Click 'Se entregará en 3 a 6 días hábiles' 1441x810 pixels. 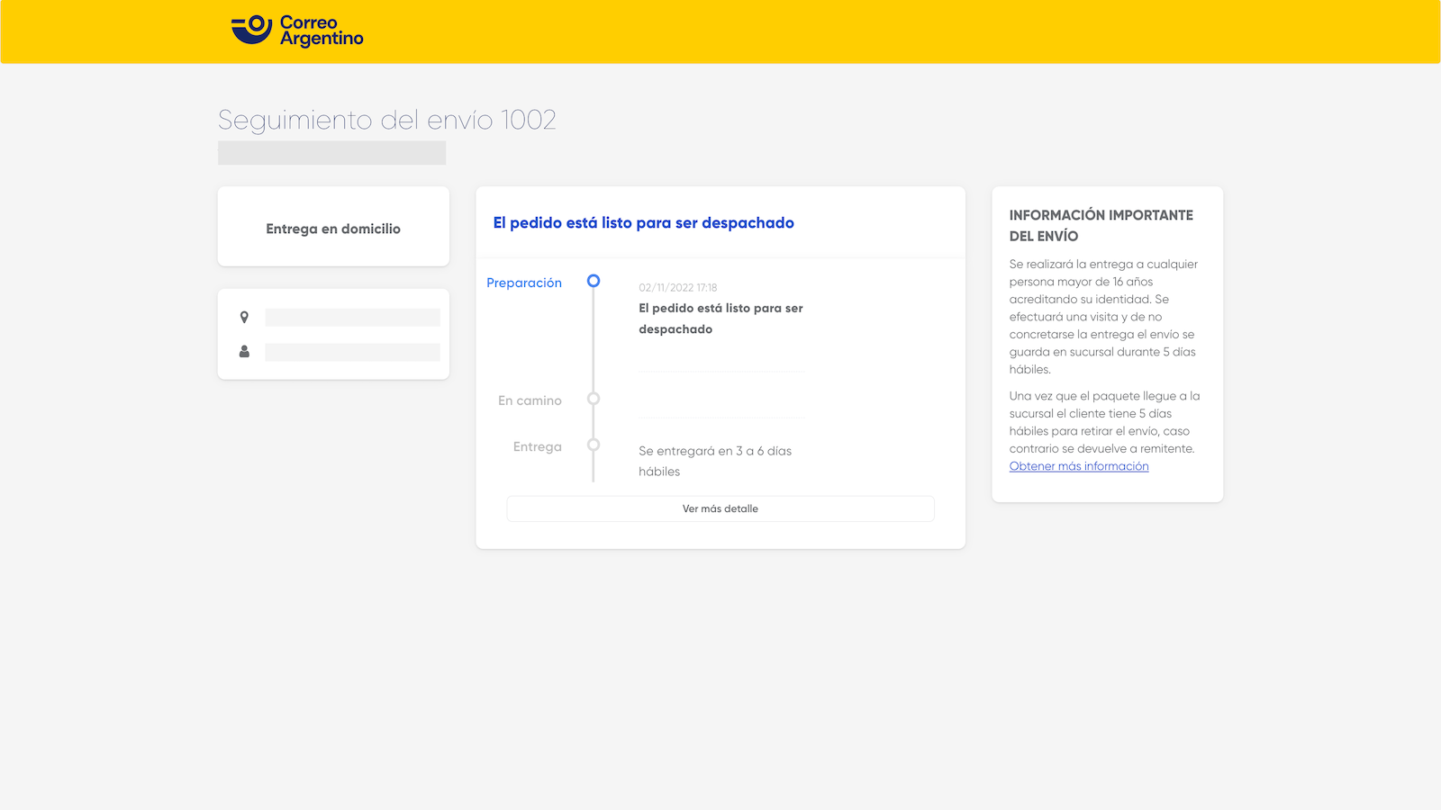pyautogui.click(x=715, y=461)
